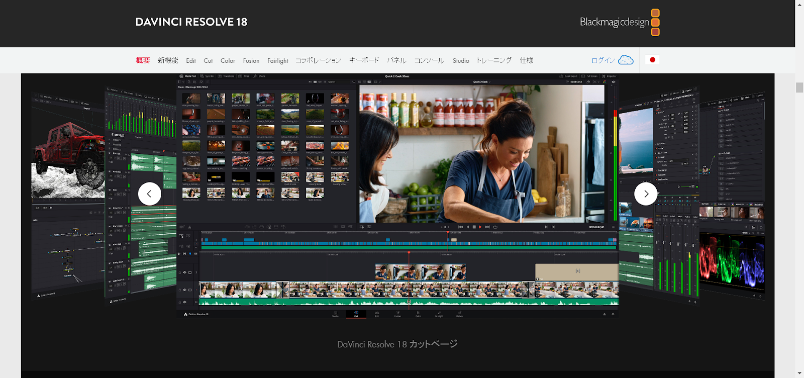Click the play reverse button in viewer
This screenshot has height=378, width=804.
tap(468, 227)
